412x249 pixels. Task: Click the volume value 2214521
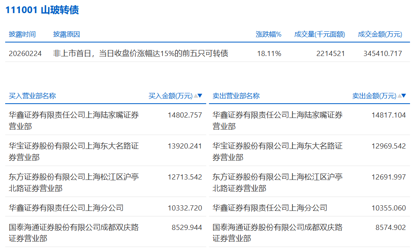(x=330, y=54)
